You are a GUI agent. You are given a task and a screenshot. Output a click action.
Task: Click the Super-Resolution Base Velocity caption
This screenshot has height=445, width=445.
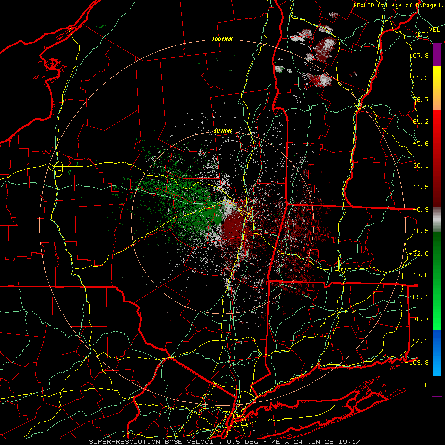click(x=225, y=442)
